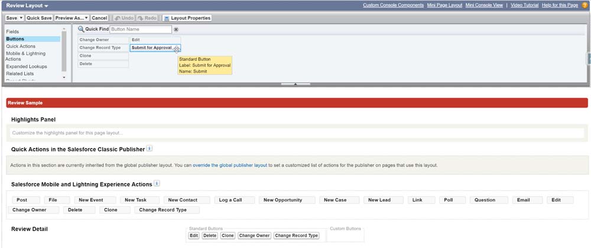Viewport: 591px width, 248px height.
Task: Open the Video Tutorial link
Action: [525, 5]
